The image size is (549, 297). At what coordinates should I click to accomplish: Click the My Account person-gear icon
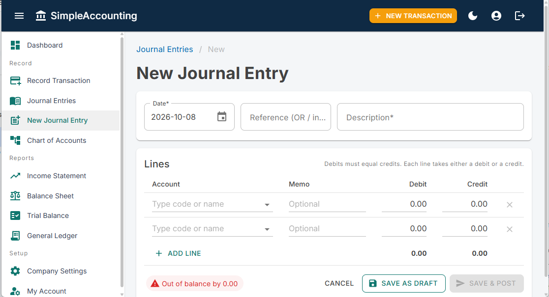pos(15,291)
